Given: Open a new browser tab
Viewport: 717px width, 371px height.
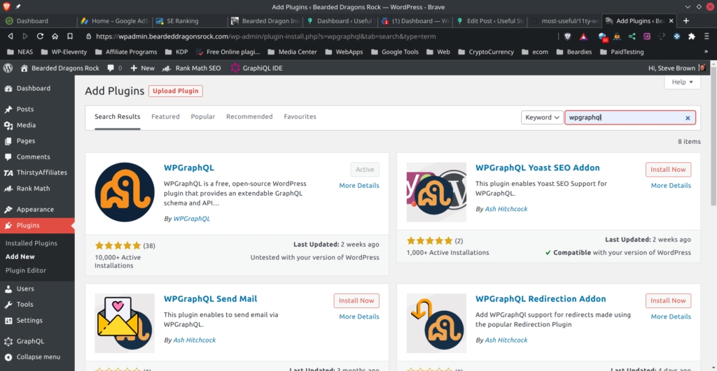Looking at the screenshot, I should coord(686,20).
